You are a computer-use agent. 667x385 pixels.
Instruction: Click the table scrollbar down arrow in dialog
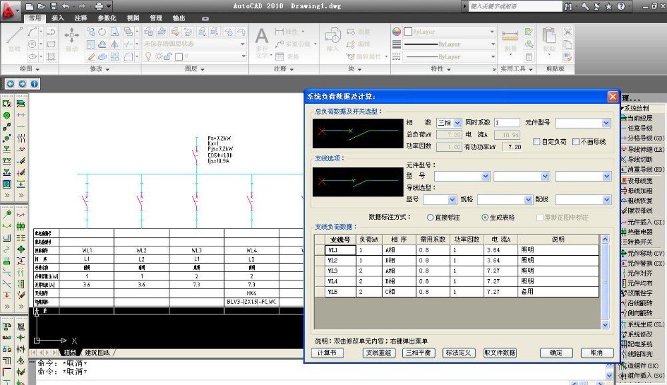click(x=606, y=325)
